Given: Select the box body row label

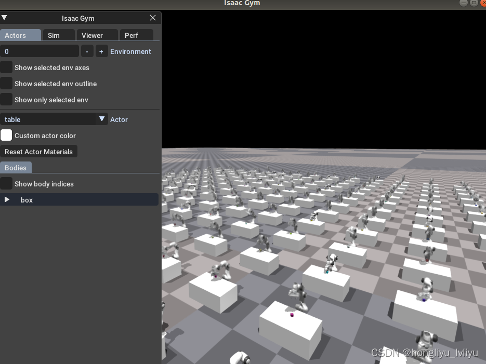Looking at the screenshot, I should [x=27, y=200].
